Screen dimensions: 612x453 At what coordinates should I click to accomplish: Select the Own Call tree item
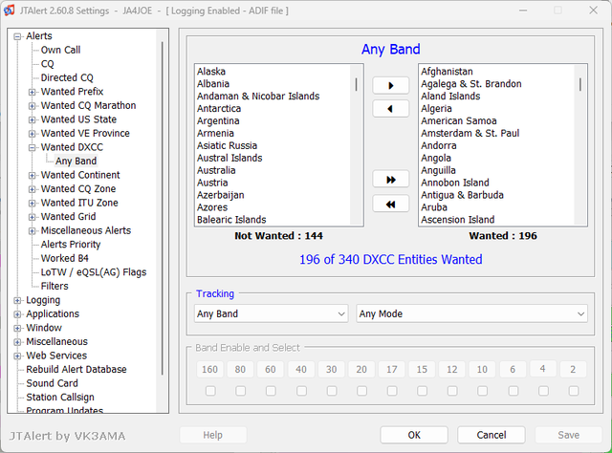tap(60, 50)
